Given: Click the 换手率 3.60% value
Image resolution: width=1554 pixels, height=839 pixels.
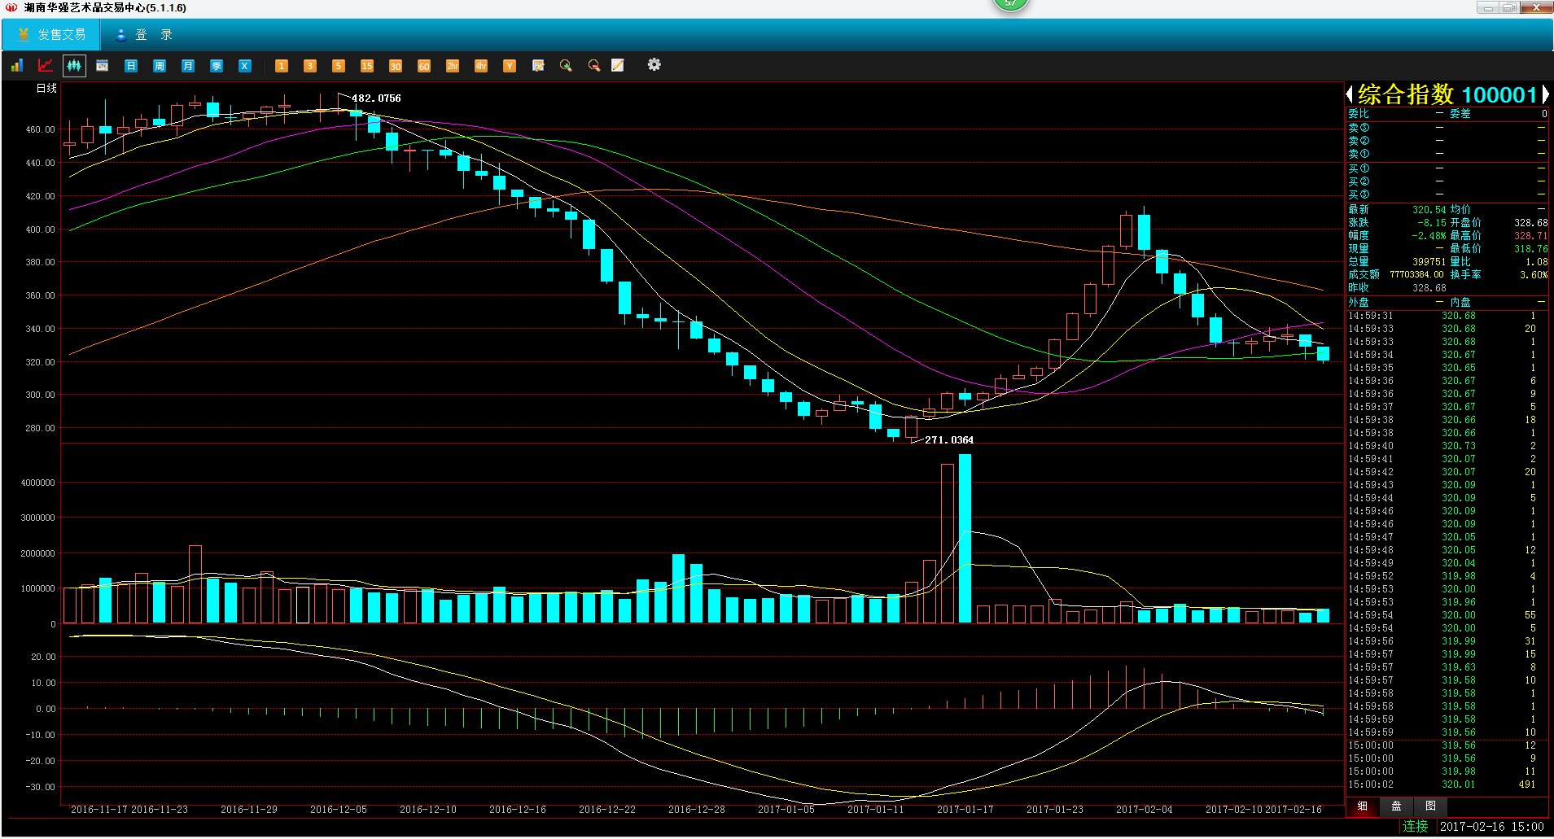Looking at the screenshot, I should pyautogui.click(x=1534, y=275).
